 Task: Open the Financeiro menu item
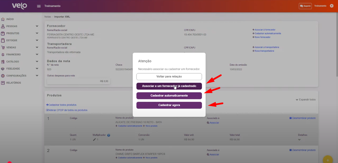click(13, 55)
